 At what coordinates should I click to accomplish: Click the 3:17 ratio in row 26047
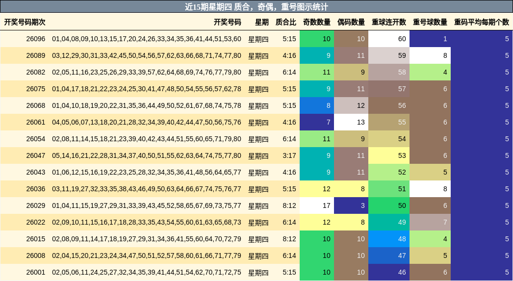[289, 156]
